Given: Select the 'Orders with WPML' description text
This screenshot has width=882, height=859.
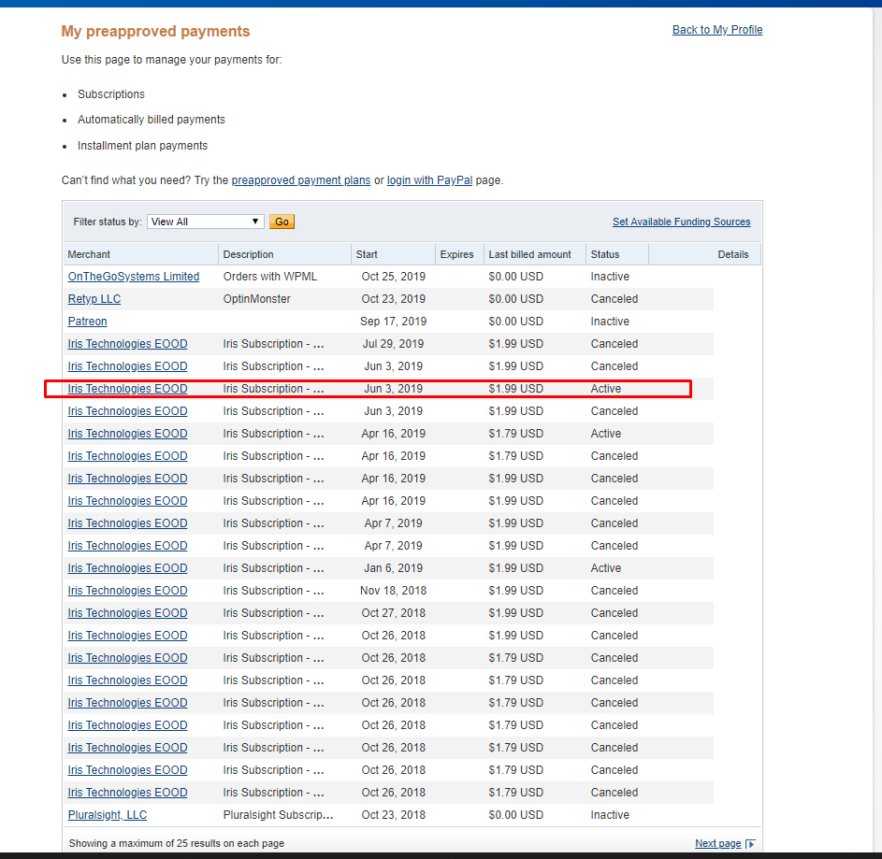Looking at the screenshot, I should pyautogui.click(x=270, y=277).
